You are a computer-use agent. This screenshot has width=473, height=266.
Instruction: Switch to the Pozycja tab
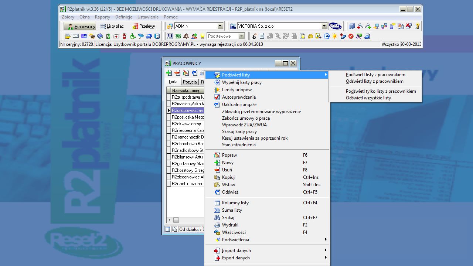pyautogui.click(x=190, y=82)
